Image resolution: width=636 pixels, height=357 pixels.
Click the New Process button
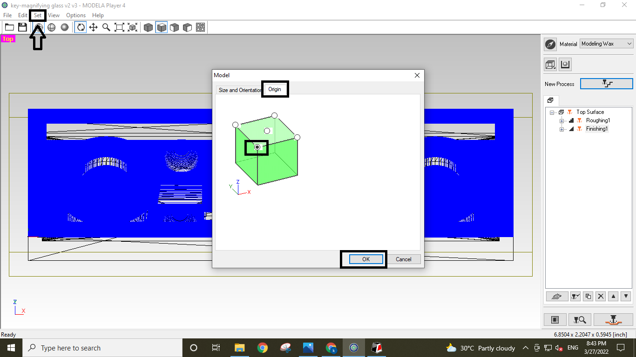[607, 84]
